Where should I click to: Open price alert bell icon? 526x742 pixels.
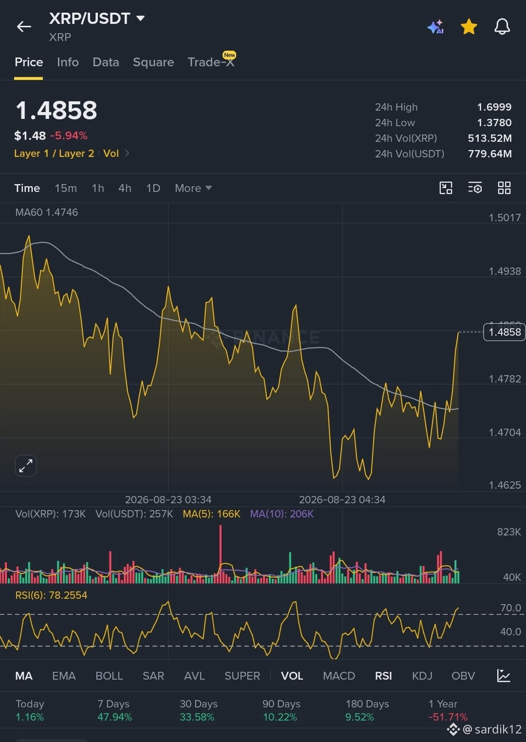pyautogui.click(x=502, y=27)
